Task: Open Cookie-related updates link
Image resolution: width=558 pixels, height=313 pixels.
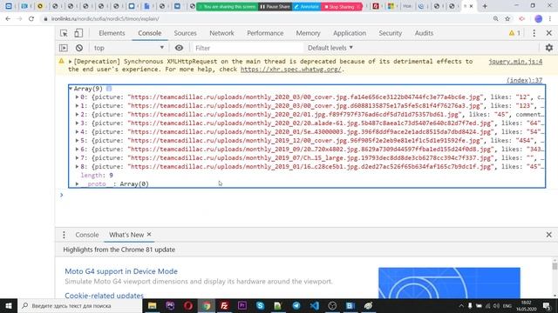Action: pyautogui.click(x=104, y=296)
